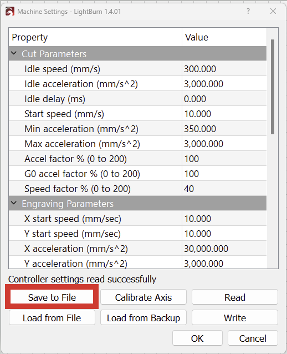Close the Machine Settings dialog
The image size is (287, 354).
[x=273, y=11]
